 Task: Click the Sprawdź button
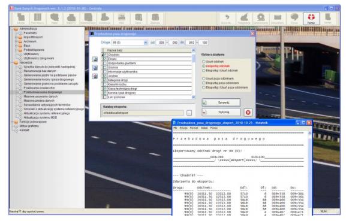pos(221,102)
